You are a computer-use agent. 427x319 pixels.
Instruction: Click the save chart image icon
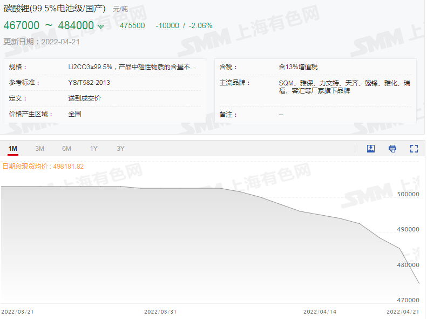tap(371, 149)
